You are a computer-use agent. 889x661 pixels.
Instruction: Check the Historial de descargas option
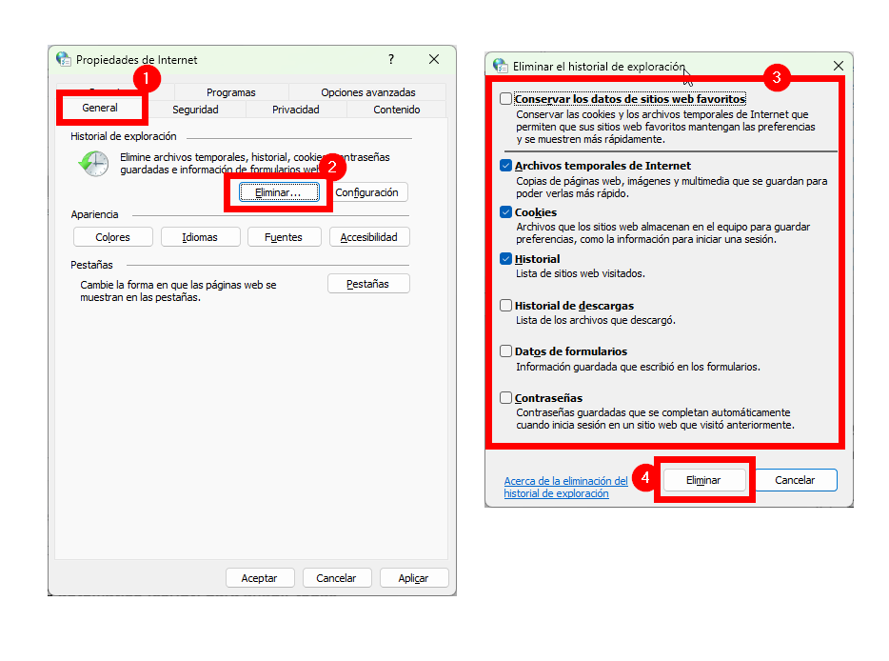tap(505, 306)
